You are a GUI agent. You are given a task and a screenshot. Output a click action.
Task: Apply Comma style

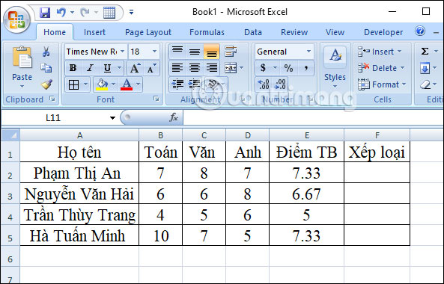[x=305, y=68]
